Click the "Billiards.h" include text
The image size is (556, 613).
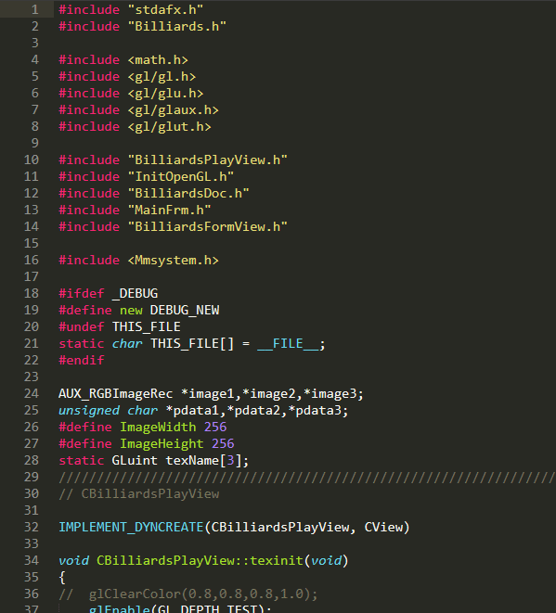tap(177, 26)
